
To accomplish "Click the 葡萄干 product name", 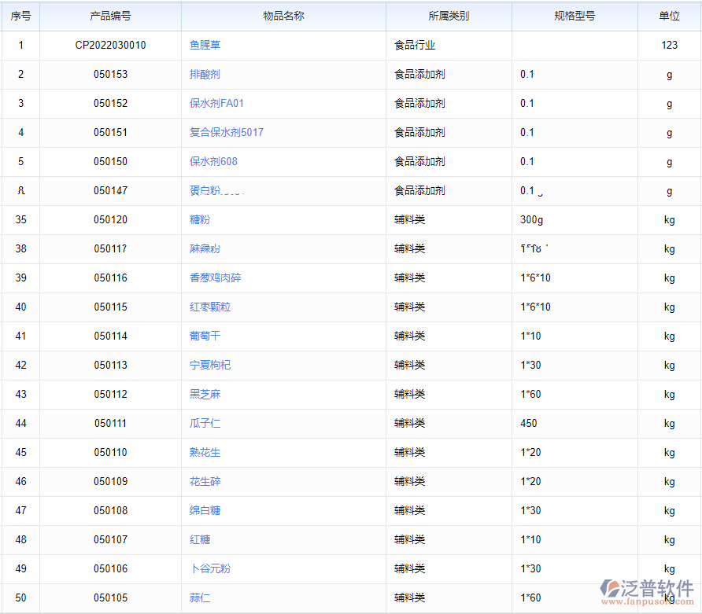I will (x=203, y=336).
